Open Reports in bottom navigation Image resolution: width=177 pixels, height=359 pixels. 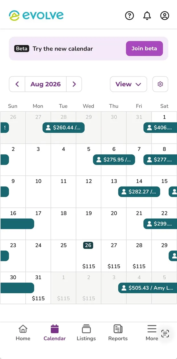click(x=118, y=333)
